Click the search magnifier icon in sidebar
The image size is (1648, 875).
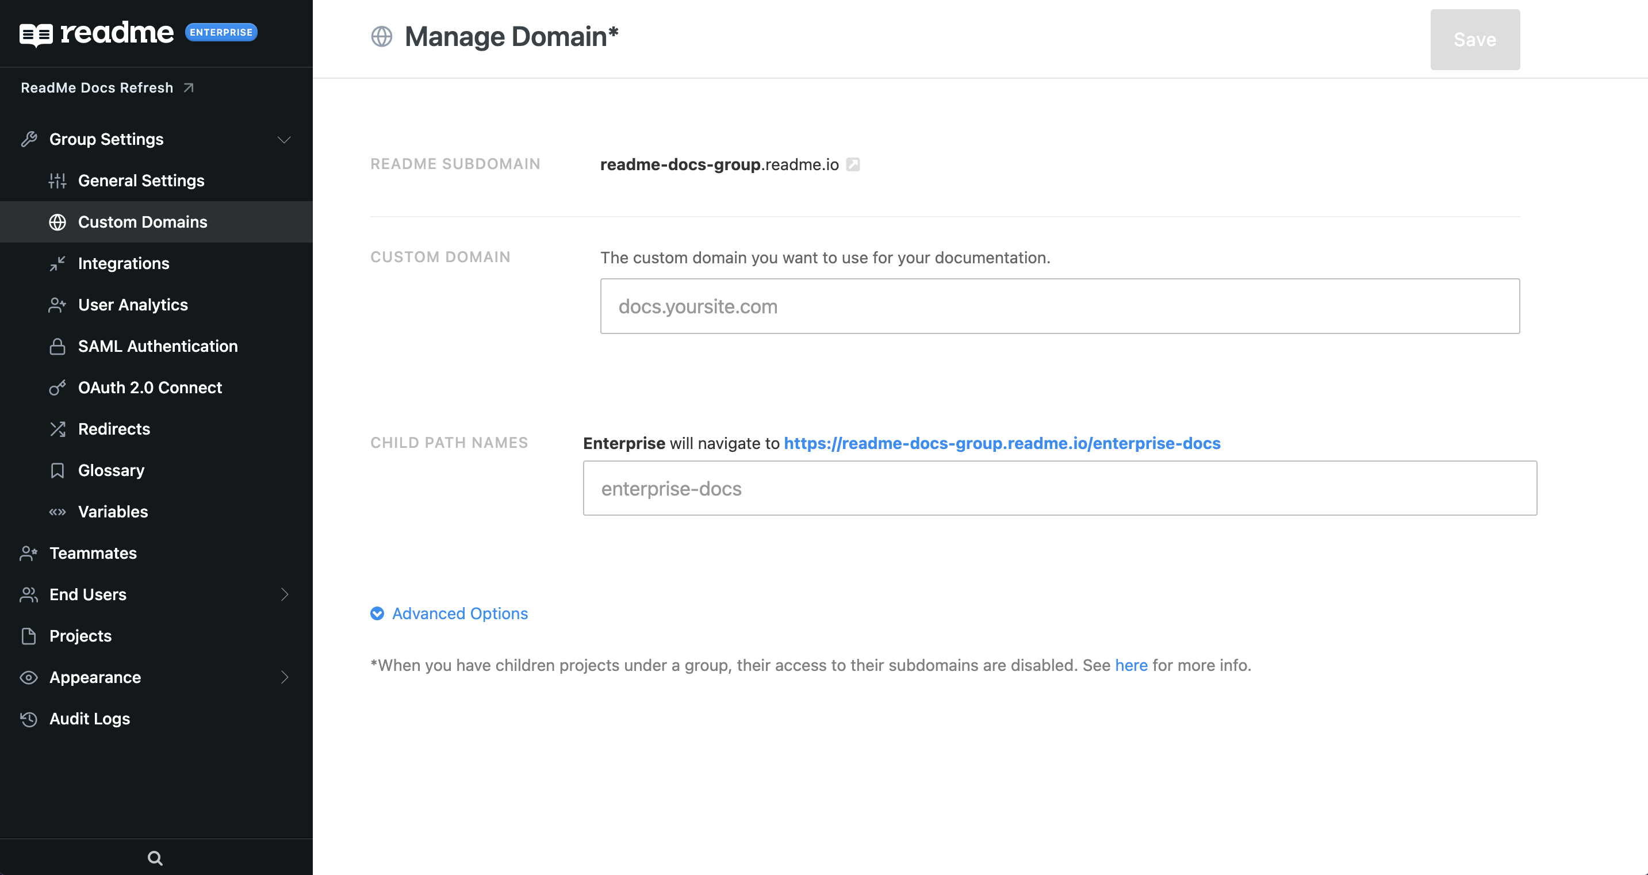coord(155,858)
